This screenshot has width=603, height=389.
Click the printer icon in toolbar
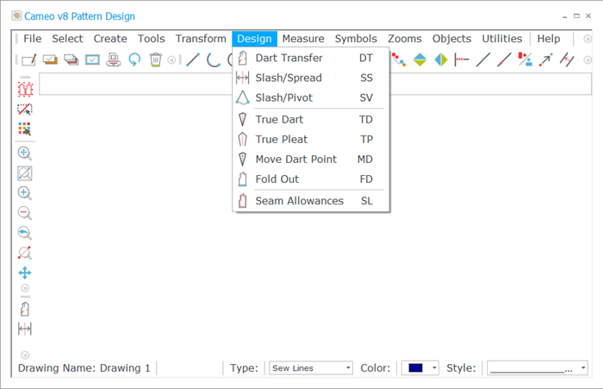point(114,60)
